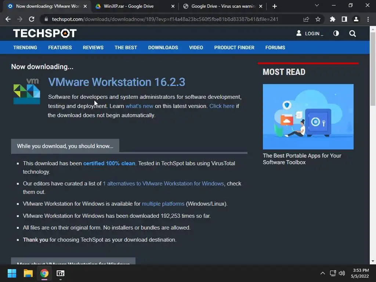Open the Windows Start button
The height and width of the screenshot is (282, 376).
pos(12,273)
